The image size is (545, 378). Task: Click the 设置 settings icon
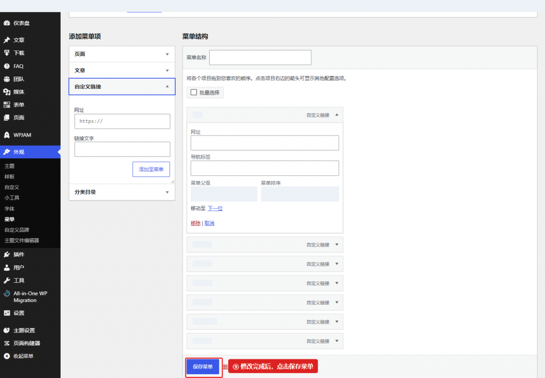(6, 313)
